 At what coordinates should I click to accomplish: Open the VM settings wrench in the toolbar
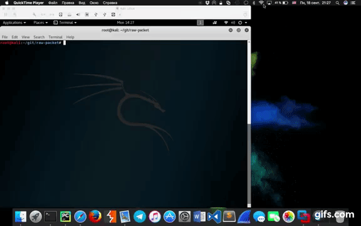[34, 14]
